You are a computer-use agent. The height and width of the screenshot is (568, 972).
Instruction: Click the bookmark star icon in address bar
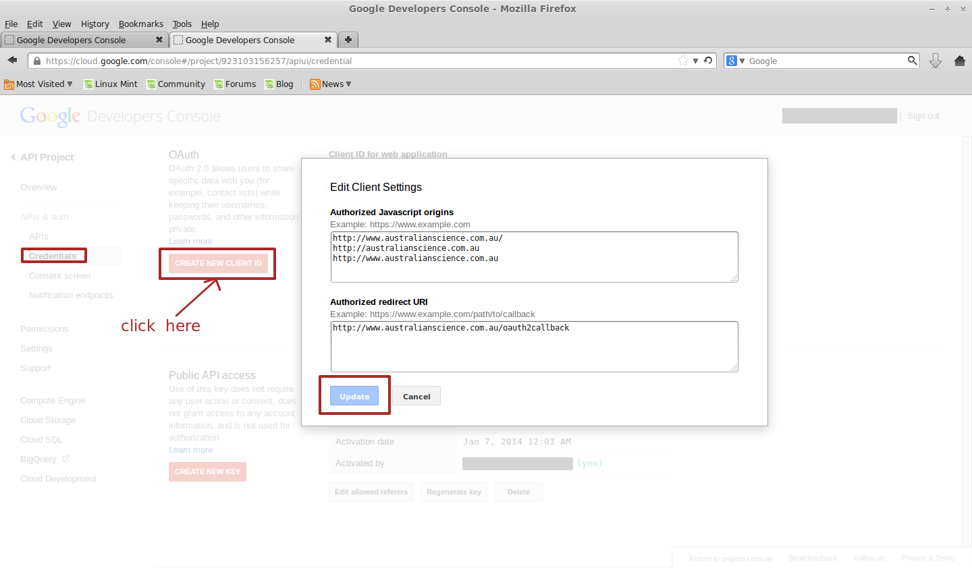683,61
